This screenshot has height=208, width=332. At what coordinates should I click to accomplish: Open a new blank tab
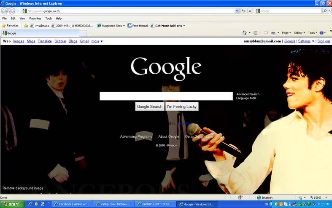83,33
